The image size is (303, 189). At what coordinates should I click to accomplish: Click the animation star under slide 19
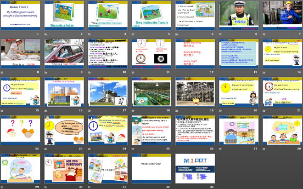(x=177, y=110)
